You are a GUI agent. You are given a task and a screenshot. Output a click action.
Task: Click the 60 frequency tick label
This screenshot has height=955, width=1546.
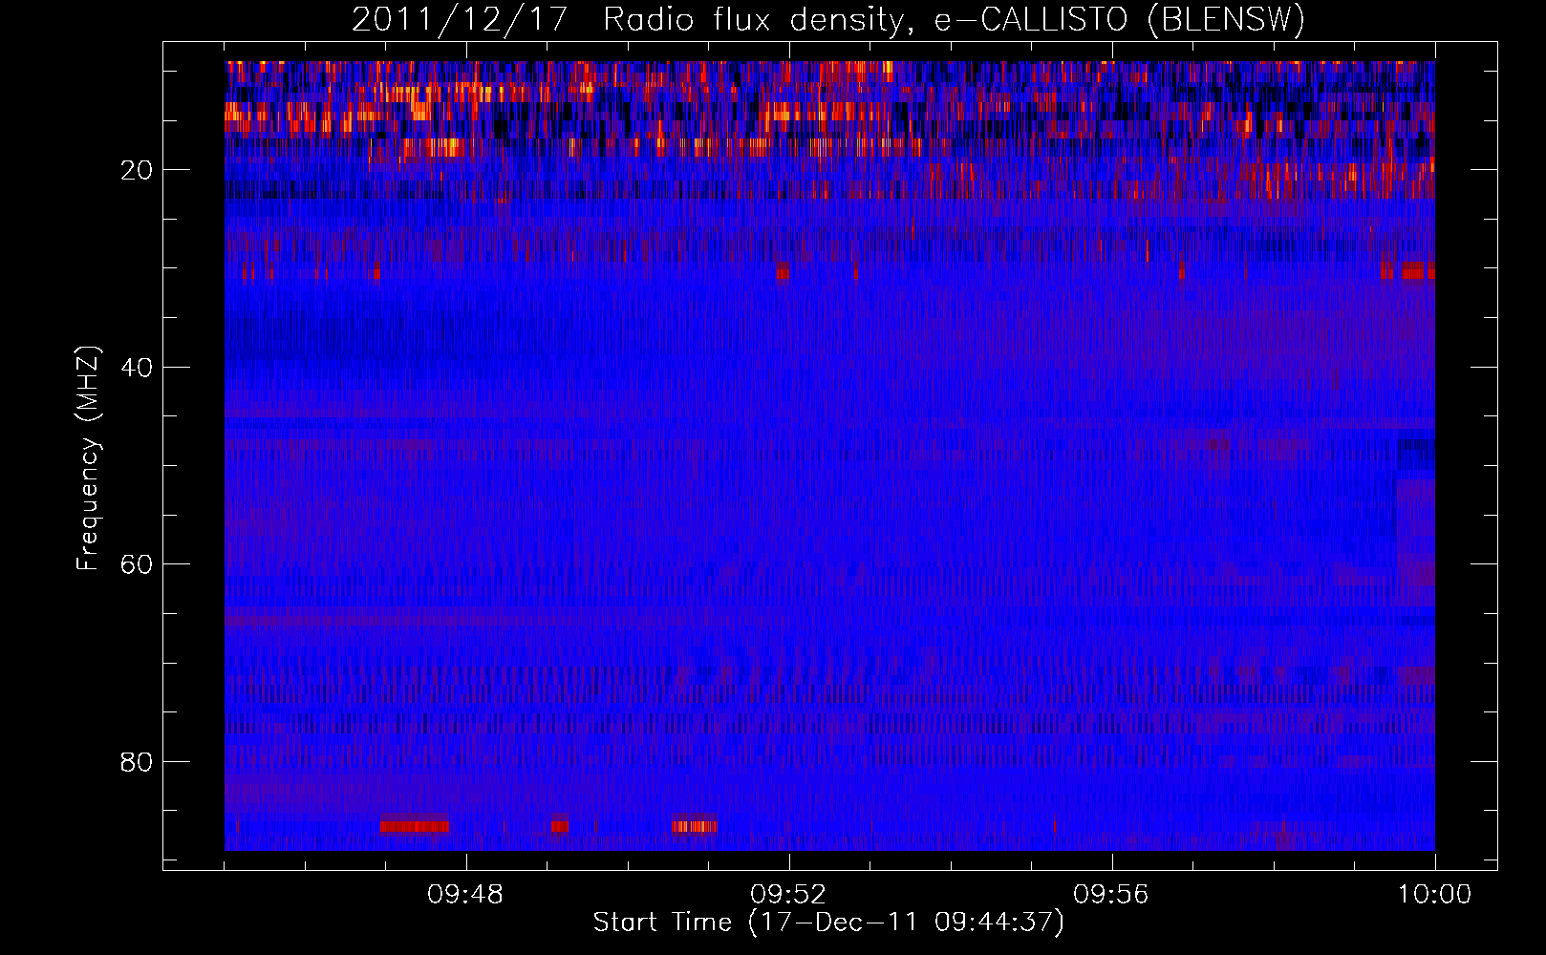(138, 564)
